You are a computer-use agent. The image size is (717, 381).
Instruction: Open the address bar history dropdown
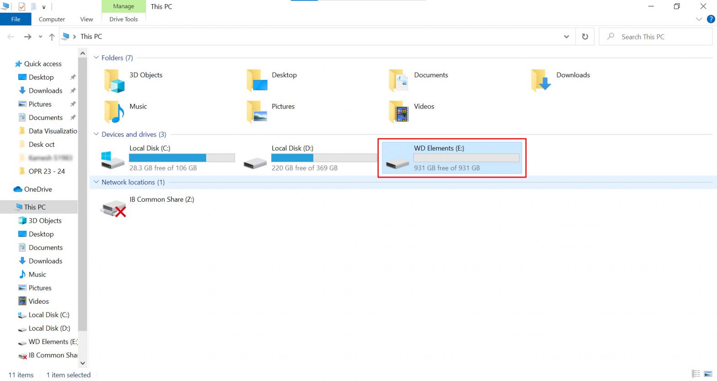(x=566, y=37)
